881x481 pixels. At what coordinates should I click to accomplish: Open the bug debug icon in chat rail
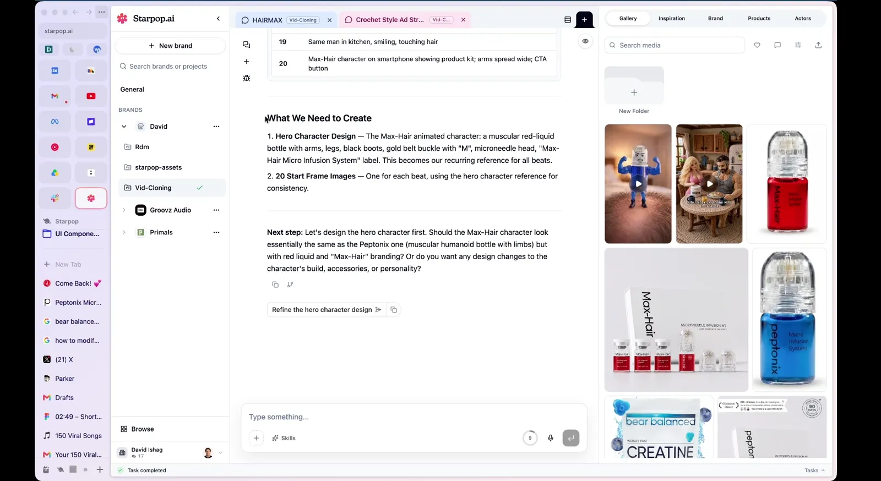point(247,78)
